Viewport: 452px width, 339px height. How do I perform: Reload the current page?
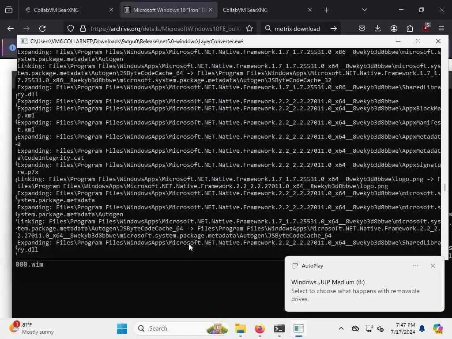click(42, 29)
